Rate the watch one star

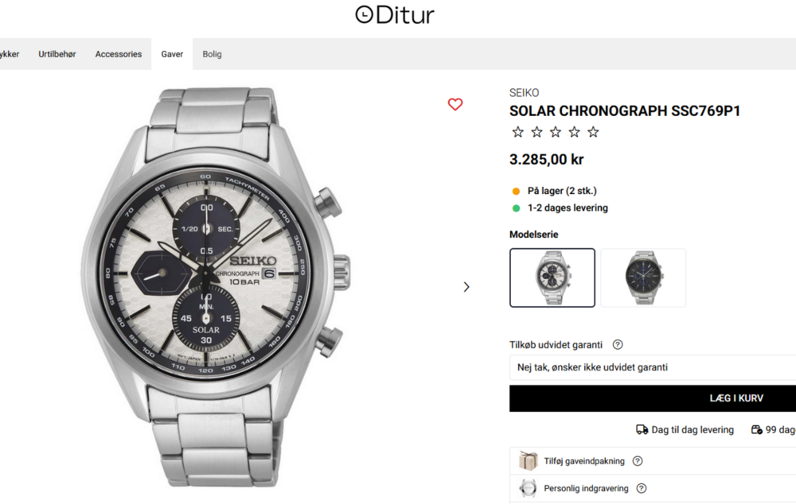coord(518,132)
